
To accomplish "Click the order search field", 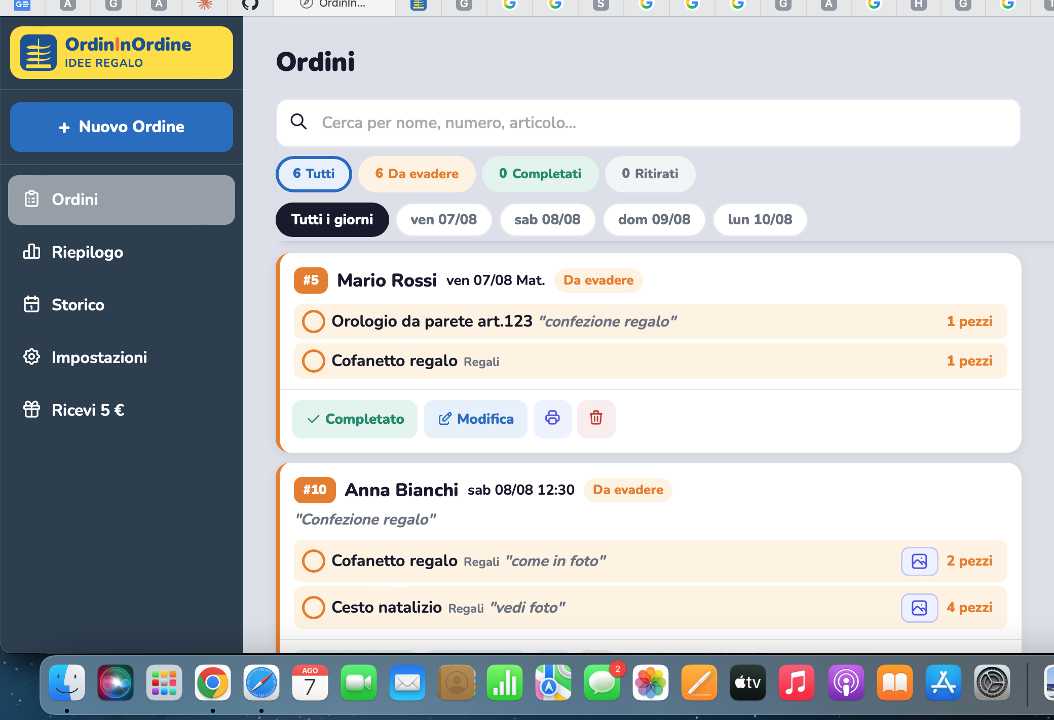I will coord(649,123).
